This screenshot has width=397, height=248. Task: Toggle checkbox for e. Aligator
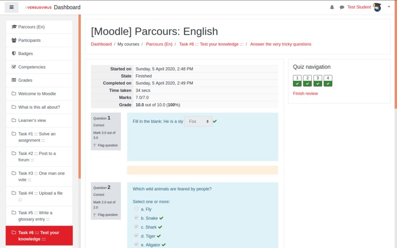[136, 244]
